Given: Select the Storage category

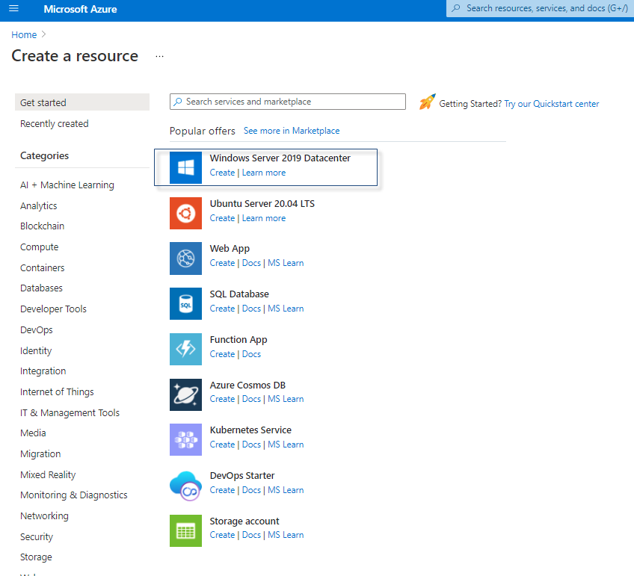Looking at the screenshot, I should (x=36, y=557).
